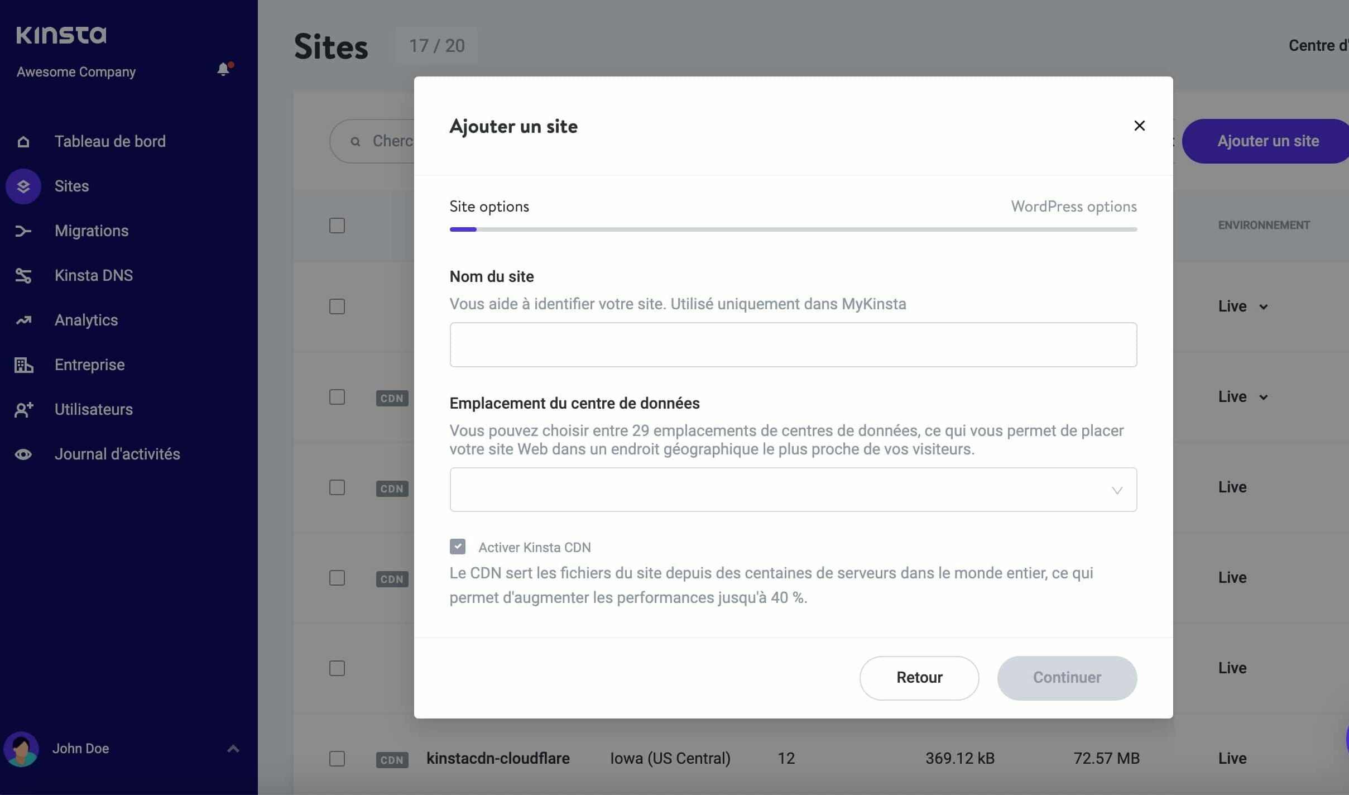Image resolution: width=1349 pixels, height=795 pixels.
Task: Toggle the Activer Kinsta CDN checkbox
Action: point(457,547)
